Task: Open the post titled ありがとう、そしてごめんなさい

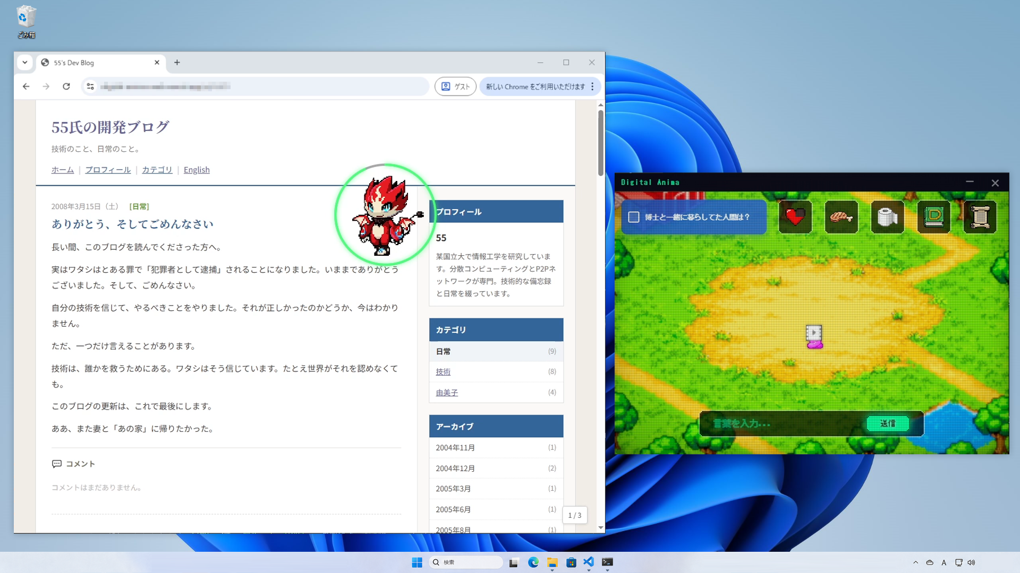Action: tap(132, 224)
